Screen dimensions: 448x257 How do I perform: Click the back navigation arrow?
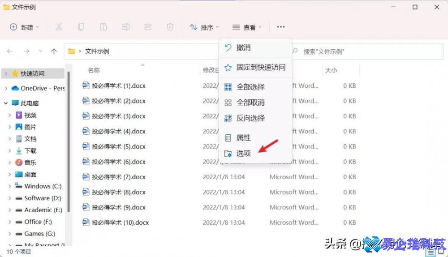(x=10, y=51)
